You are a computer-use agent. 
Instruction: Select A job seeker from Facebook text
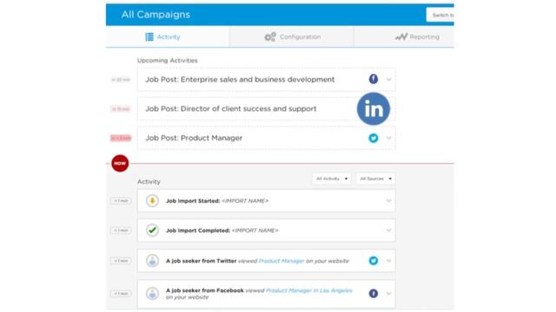pos(205,290)
